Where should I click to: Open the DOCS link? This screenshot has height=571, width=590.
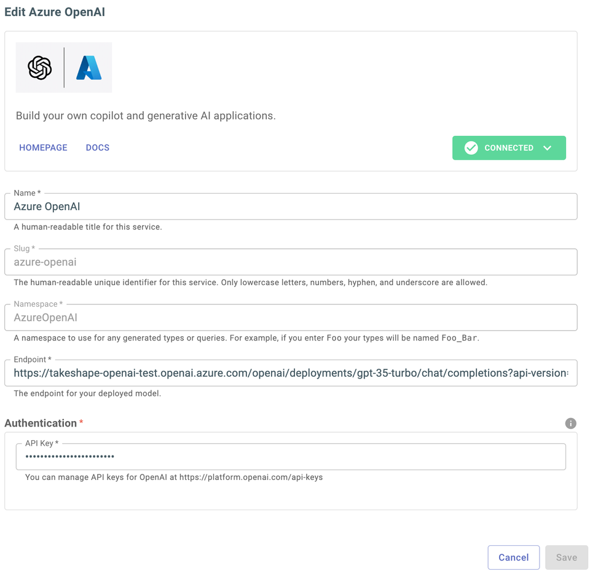click(x=97, y=148)
